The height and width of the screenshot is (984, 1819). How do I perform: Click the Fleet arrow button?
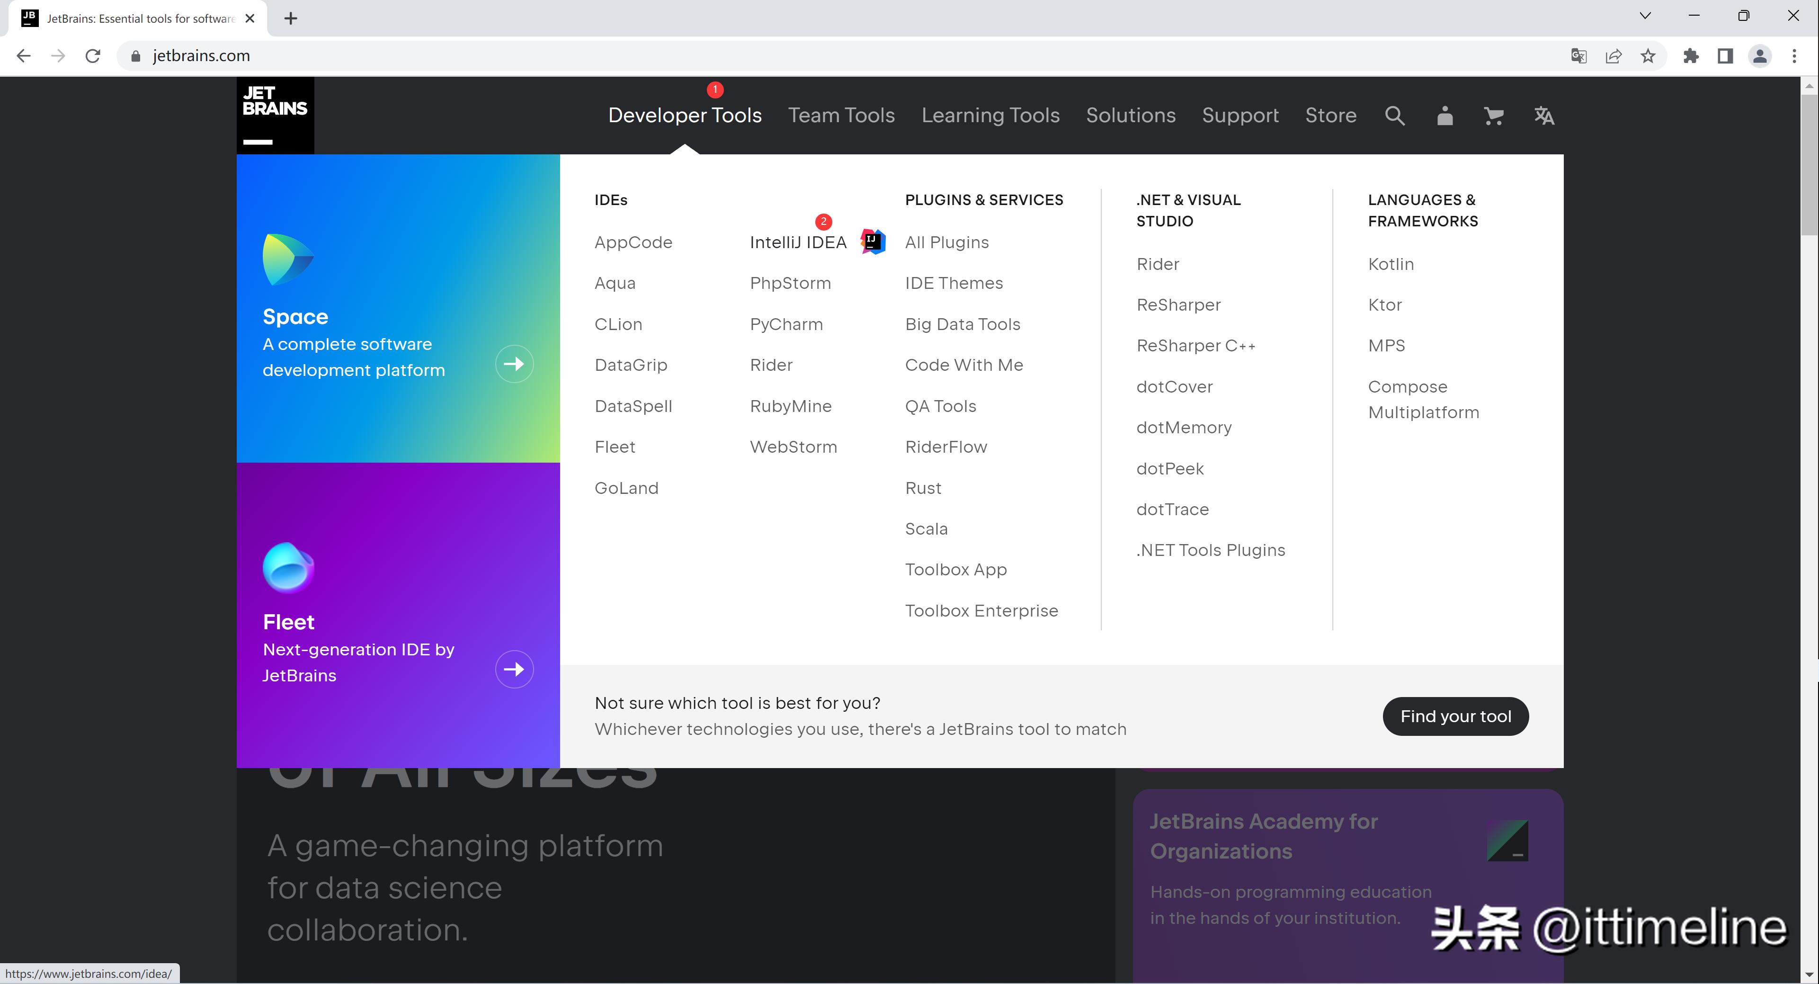pos(514,669)
